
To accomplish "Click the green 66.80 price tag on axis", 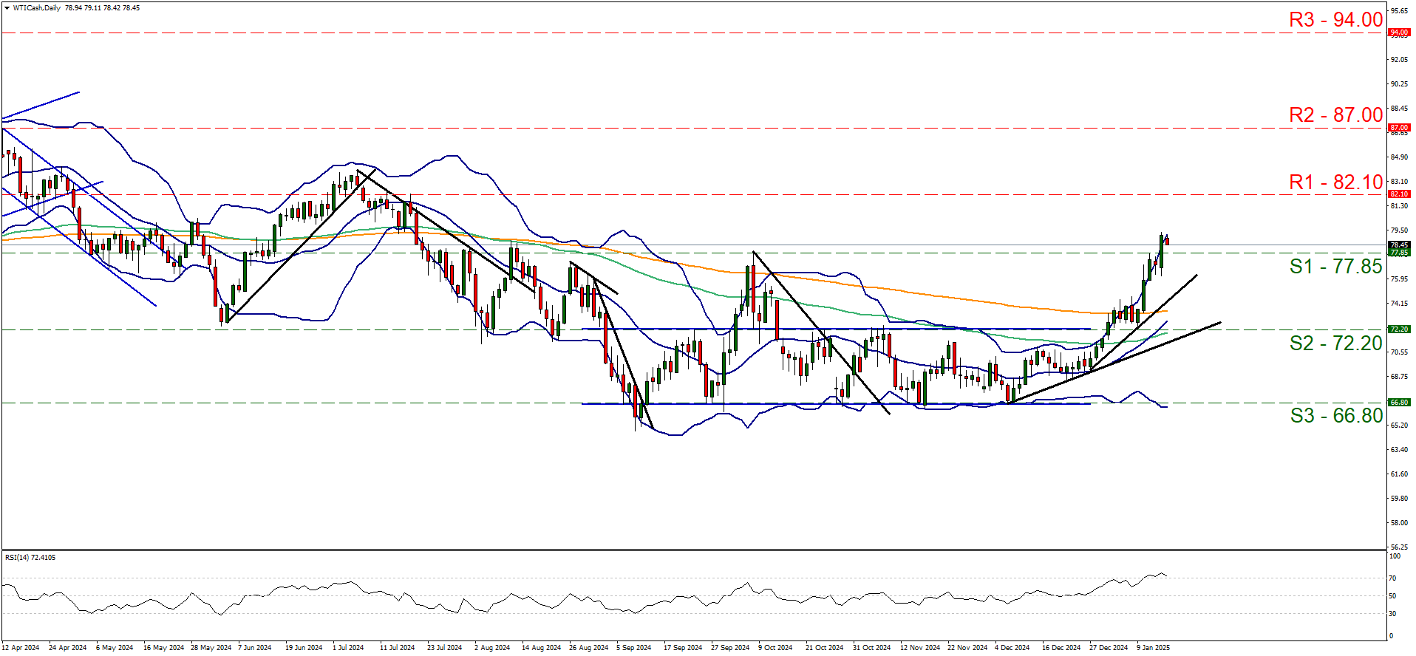I will 1399,403.
